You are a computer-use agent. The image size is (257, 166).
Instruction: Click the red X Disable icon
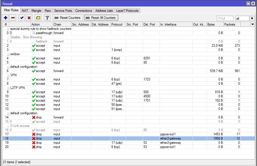tap(29, 18)
